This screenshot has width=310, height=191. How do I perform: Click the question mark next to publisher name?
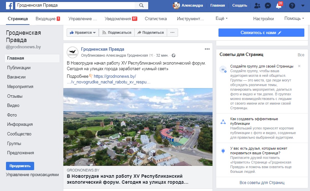(151, 55)
